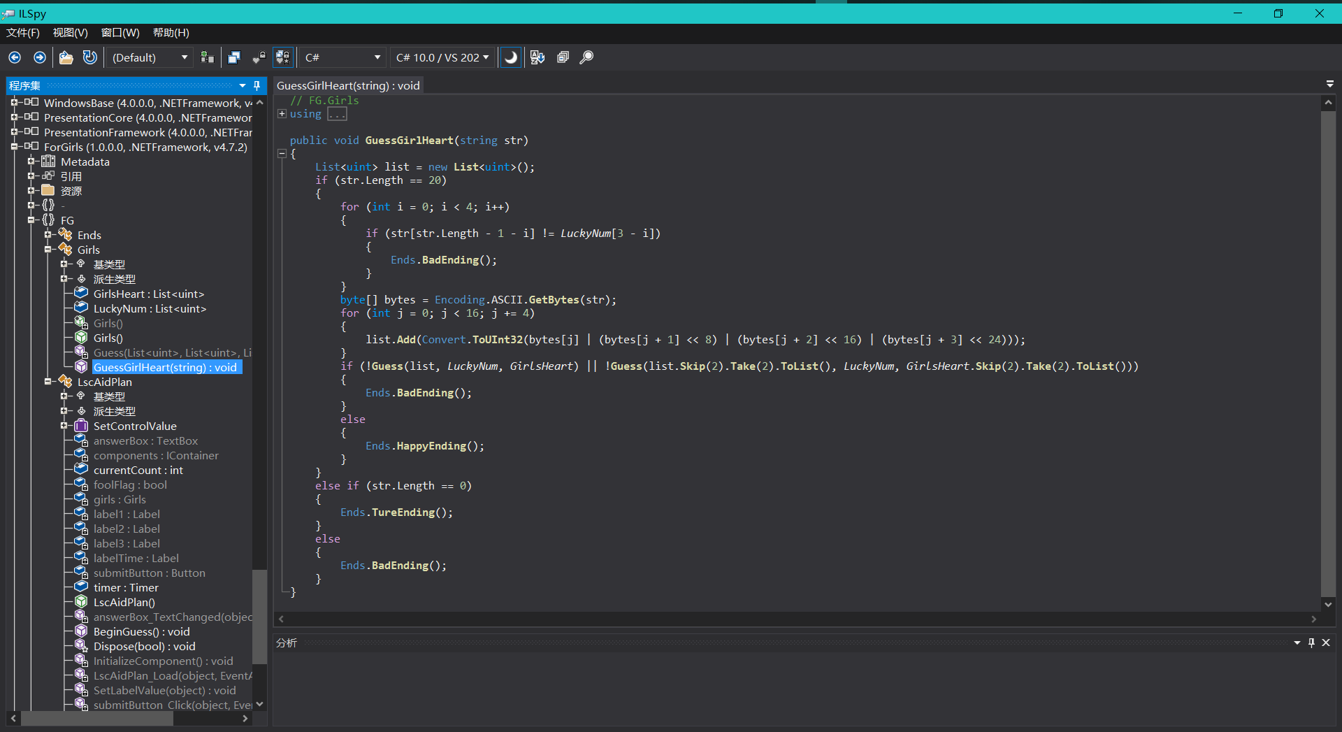This screenshot has height=732, width=1342.
Task: Open the code view tab list arrow
Action: tap(1329, 84)
